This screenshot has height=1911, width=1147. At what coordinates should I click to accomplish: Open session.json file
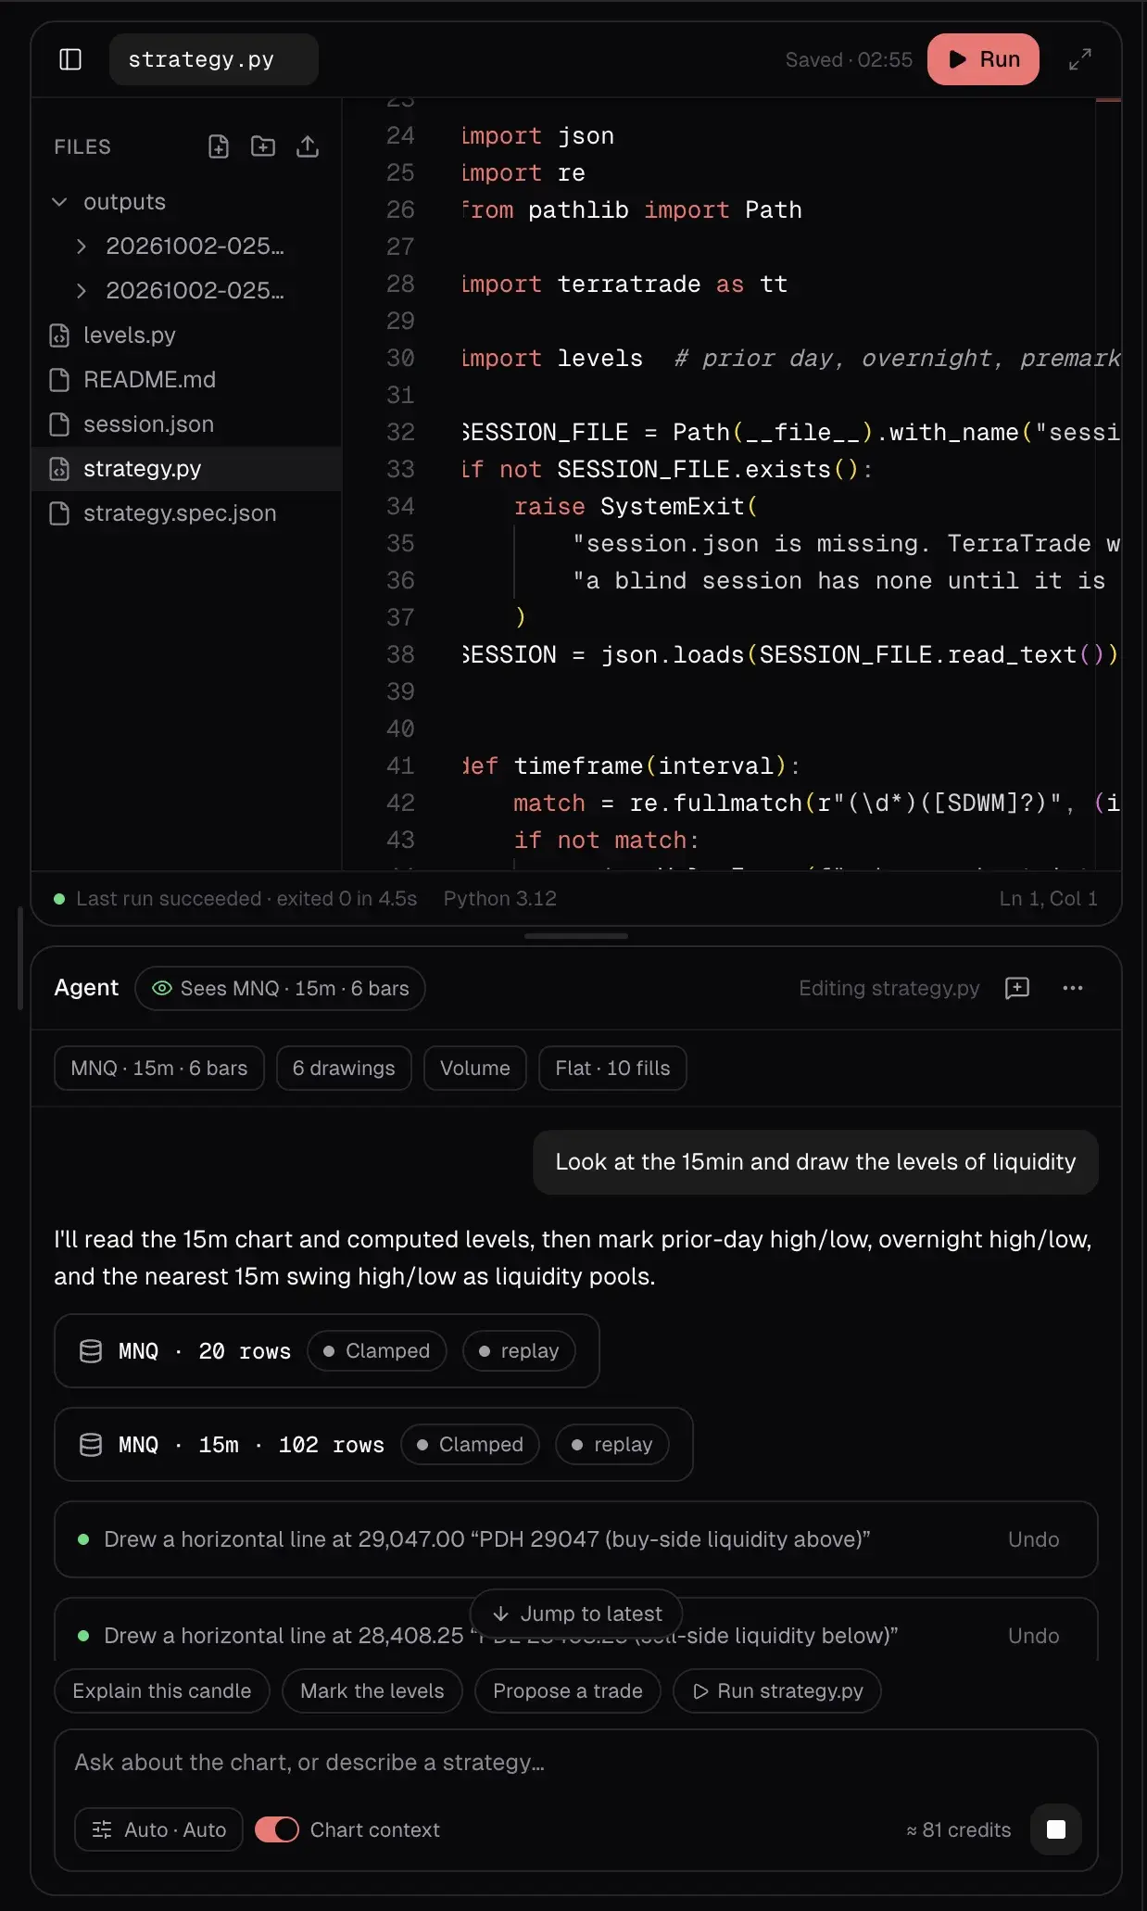click(x=186, y=424)
